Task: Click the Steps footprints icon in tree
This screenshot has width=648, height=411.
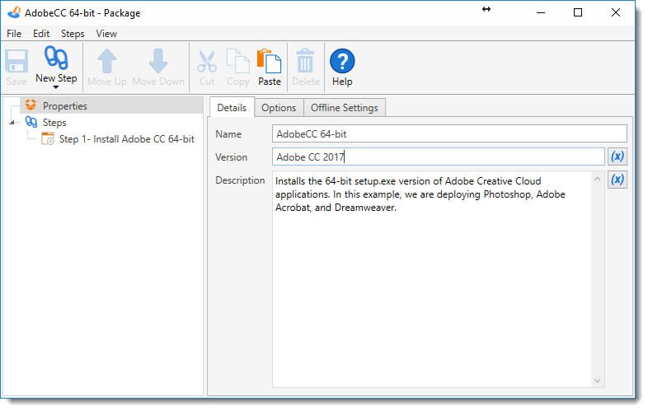Action: click(x=31, y=122)
